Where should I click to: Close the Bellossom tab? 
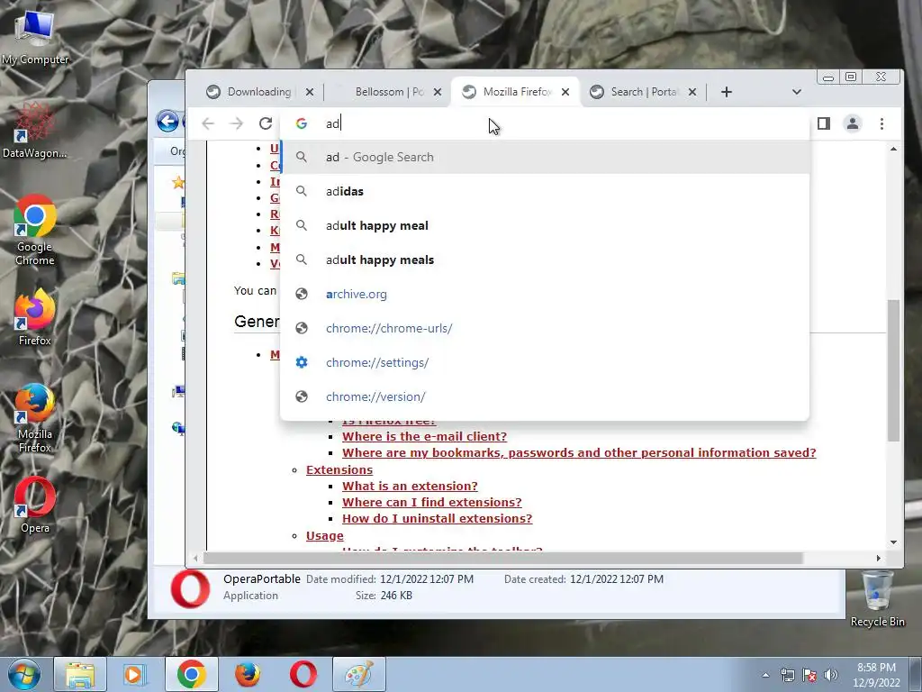pyautogui.click(x=438, y=92)
